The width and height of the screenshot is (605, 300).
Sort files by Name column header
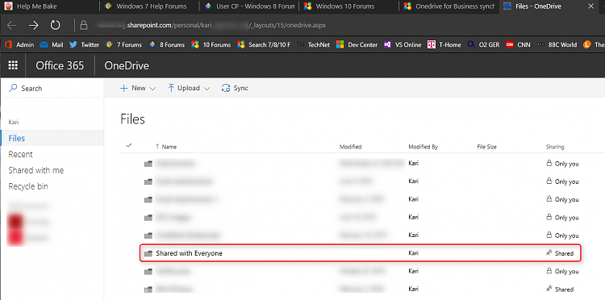pos(166,147)
